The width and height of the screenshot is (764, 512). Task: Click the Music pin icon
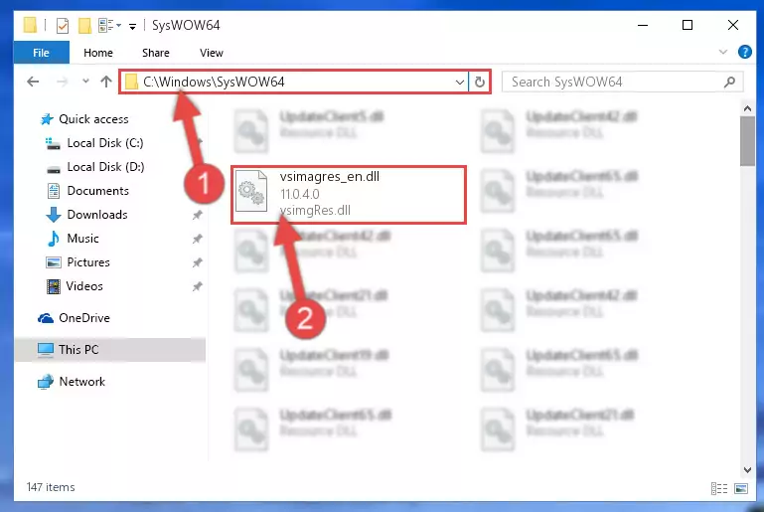click(197, 239)
